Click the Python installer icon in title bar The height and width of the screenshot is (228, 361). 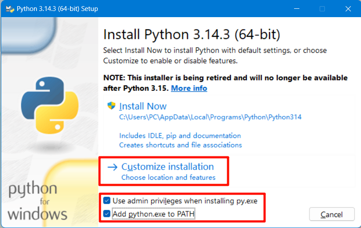tap(10, 9)
